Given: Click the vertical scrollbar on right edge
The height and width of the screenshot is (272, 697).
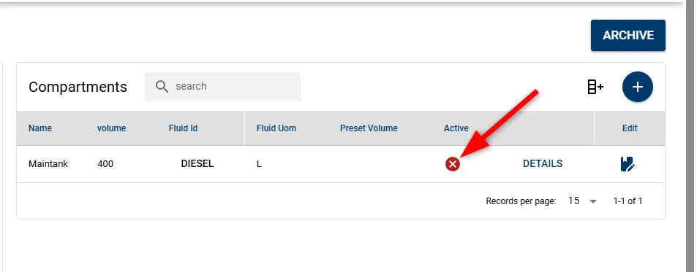Looking at the screenshot, I should (692, 136).
